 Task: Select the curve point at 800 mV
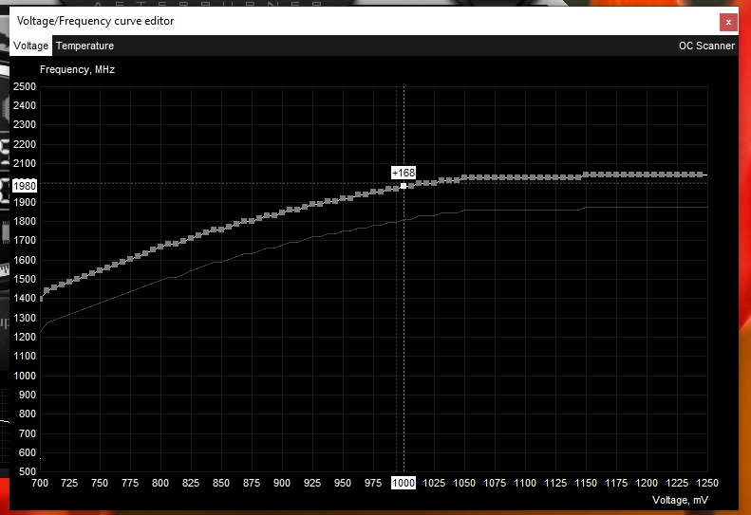160,247
